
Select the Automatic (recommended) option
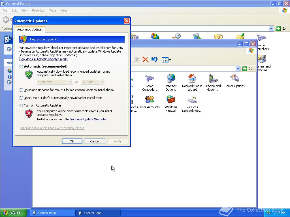tap(21, 66)
